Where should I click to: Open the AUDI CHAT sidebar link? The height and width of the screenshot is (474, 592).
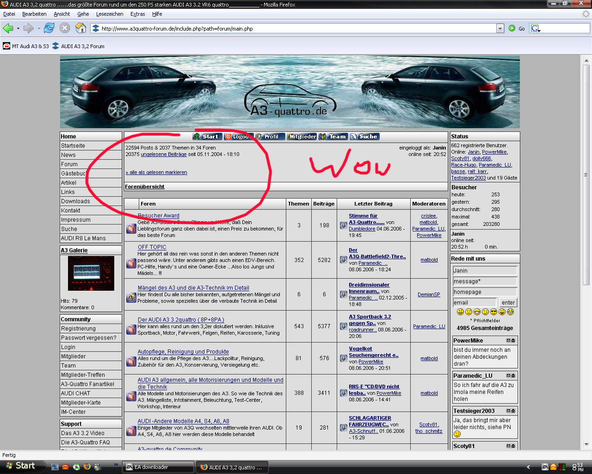[x=76, y=393]
